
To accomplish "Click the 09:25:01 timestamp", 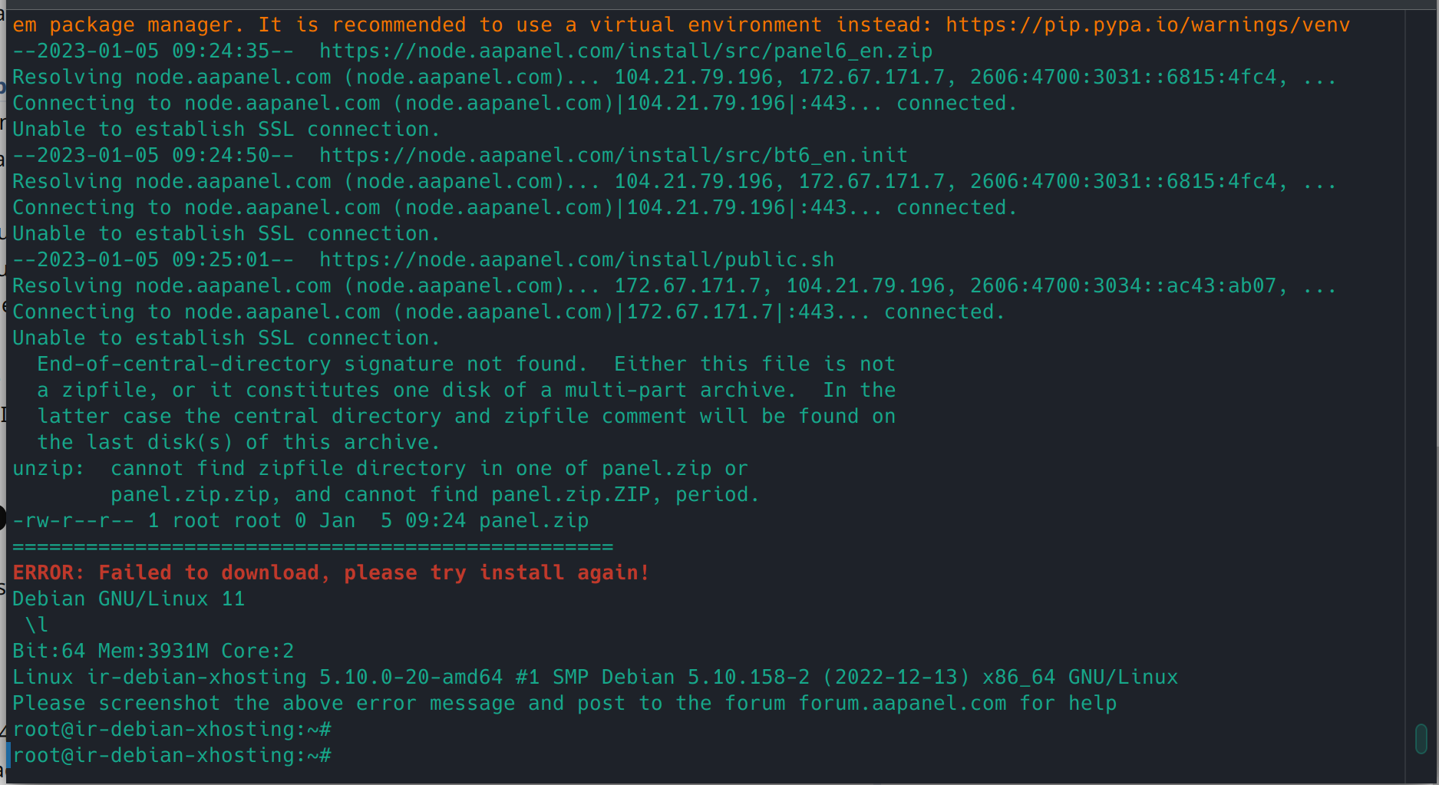I will (x=221, y=260).
